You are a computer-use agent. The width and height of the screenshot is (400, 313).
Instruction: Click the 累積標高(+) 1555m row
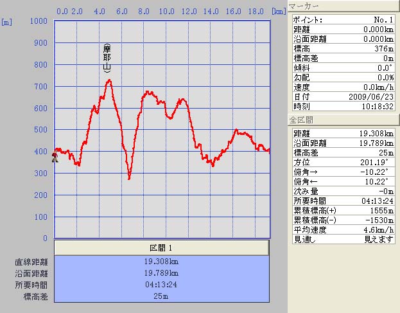click(343, 210)
